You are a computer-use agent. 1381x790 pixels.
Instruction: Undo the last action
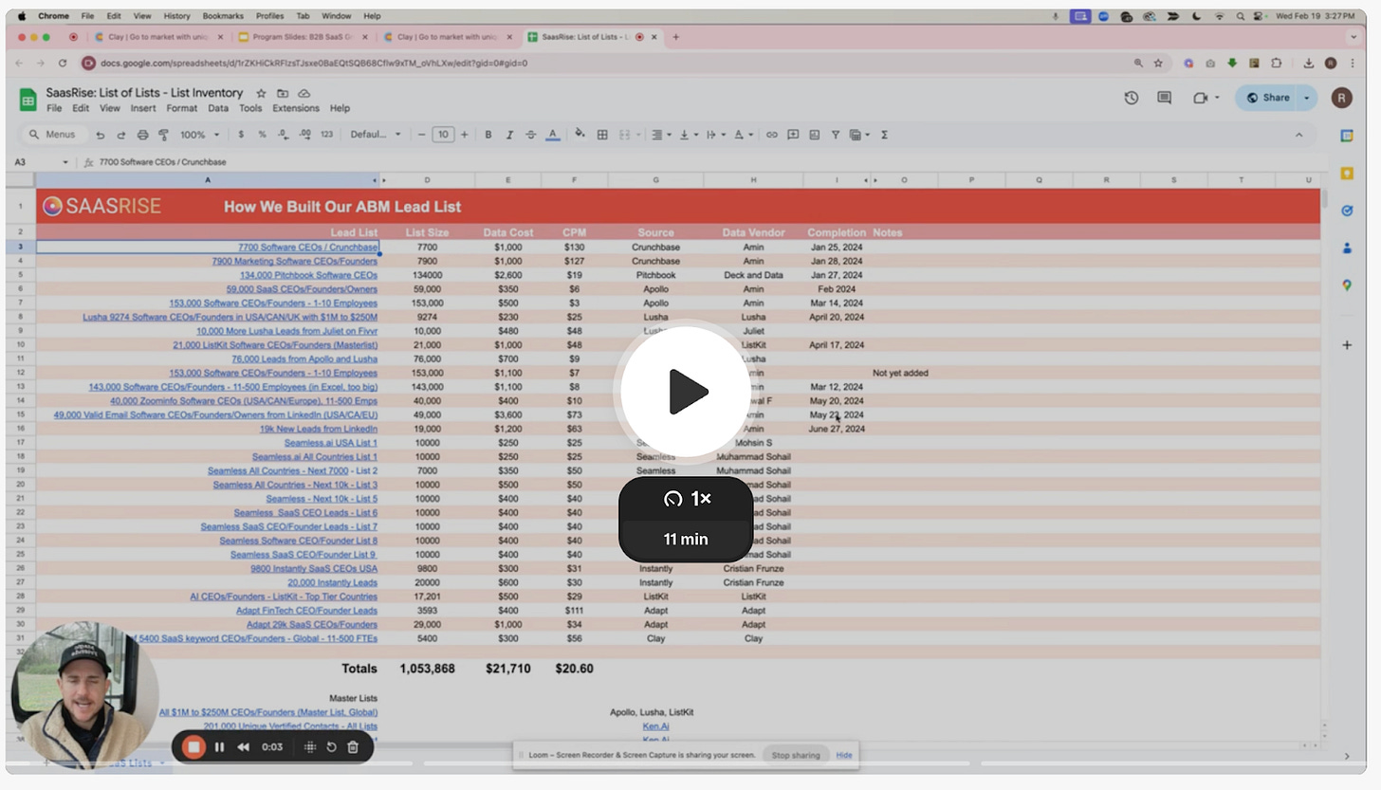101,135
